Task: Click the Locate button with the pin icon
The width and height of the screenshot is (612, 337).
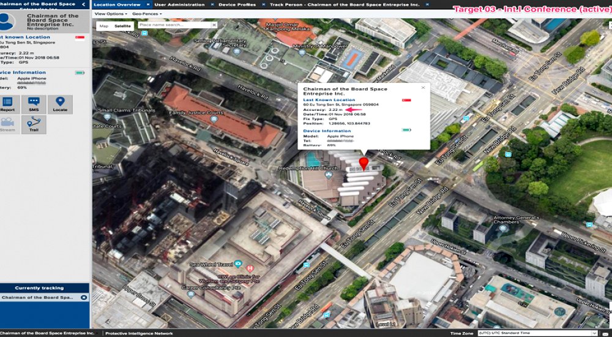Action: coord(60,104)
